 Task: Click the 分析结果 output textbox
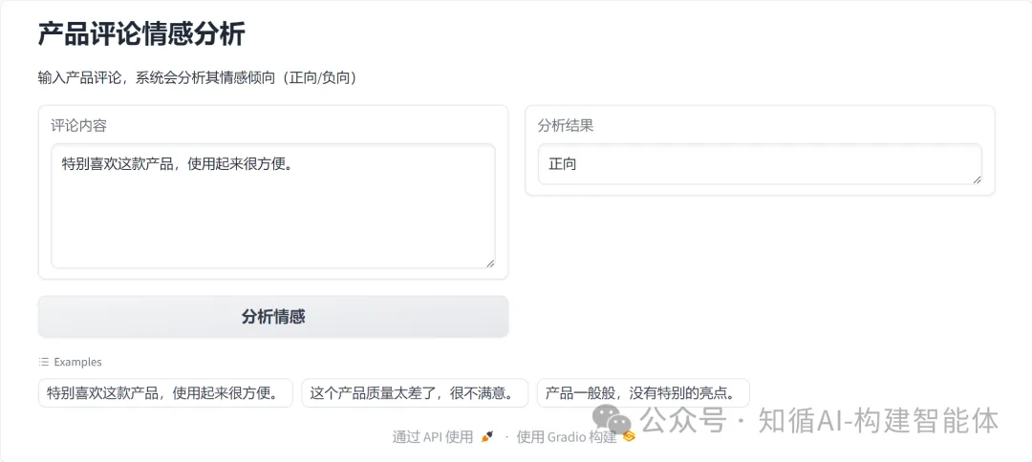[x=760, y=164]
